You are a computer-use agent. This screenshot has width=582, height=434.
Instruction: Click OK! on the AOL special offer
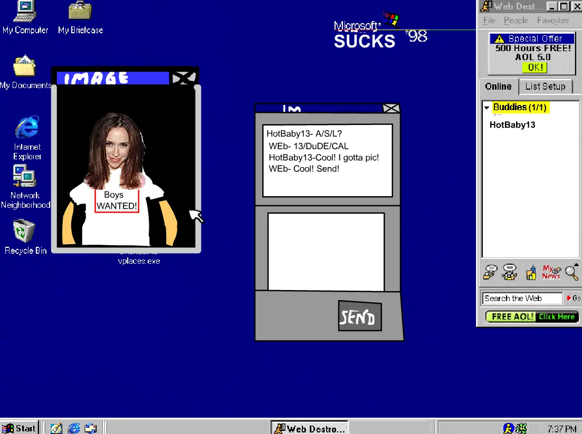(x=535, y=67)
